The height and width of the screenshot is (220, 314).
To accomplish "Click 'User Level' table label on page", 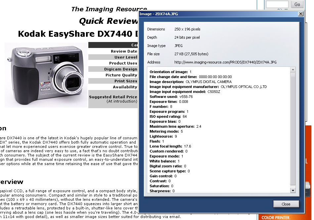I will click(x=126, y=57).
